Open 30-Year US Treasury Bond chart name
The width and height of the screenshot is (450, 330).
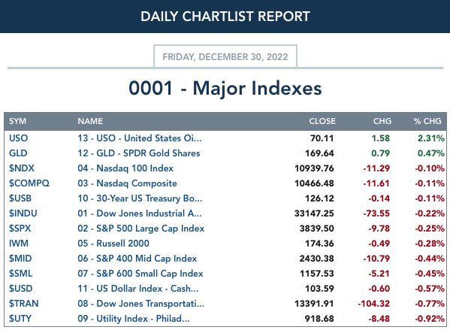coord(140,198)
